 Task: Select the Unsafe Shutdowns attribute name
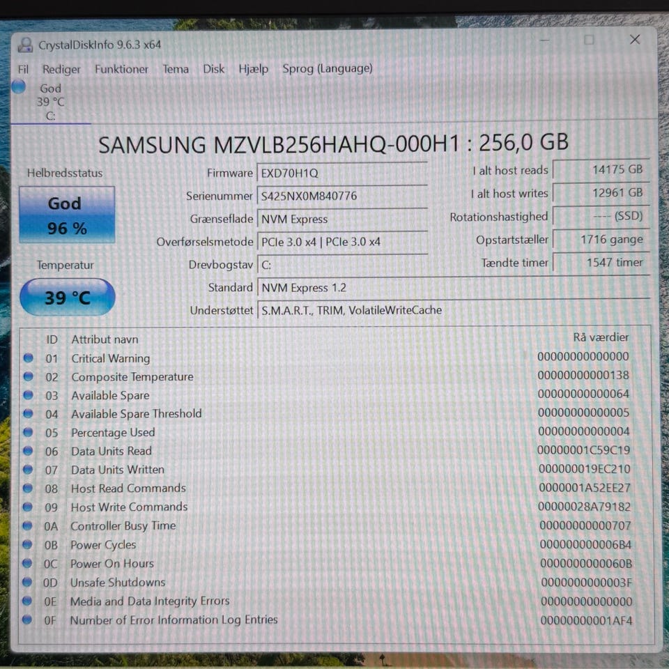pos(118,583)
